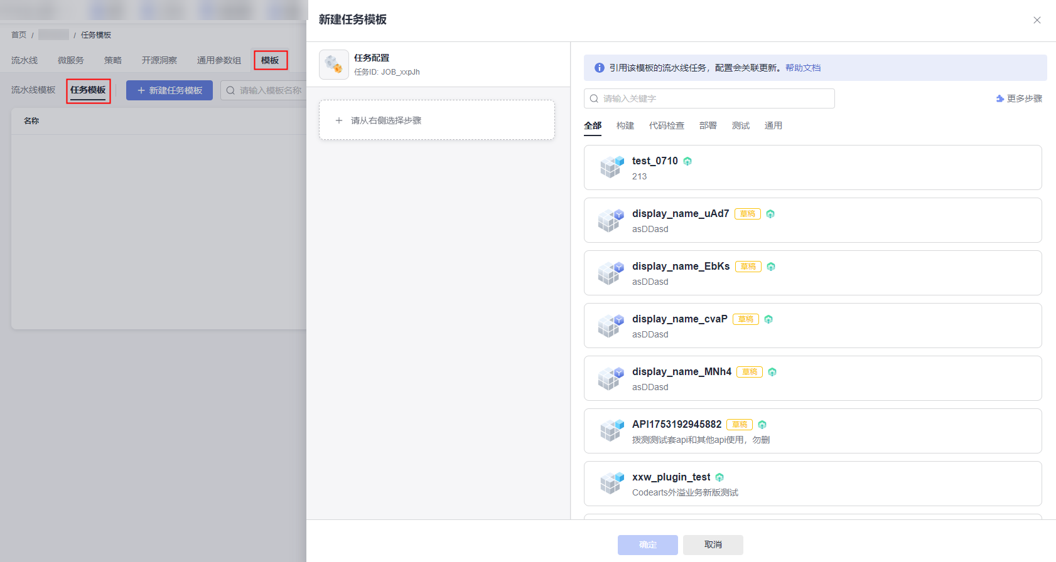Click the cube icon of xxw_plugin_test
Viewport: 1056px width, 562px height.
pyautogui.click(x=611, y=484)
